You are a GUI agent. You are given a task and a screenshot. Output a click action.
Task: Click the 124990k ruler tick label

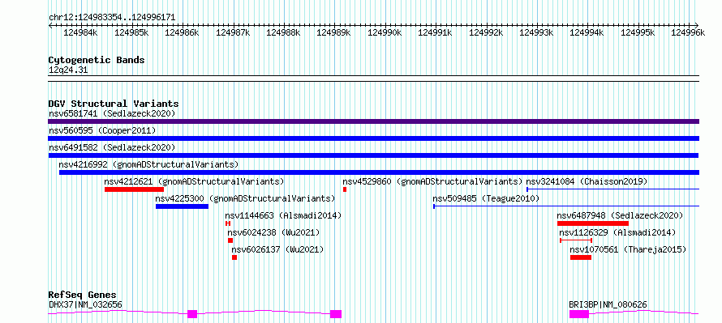(x=385, y=33)
